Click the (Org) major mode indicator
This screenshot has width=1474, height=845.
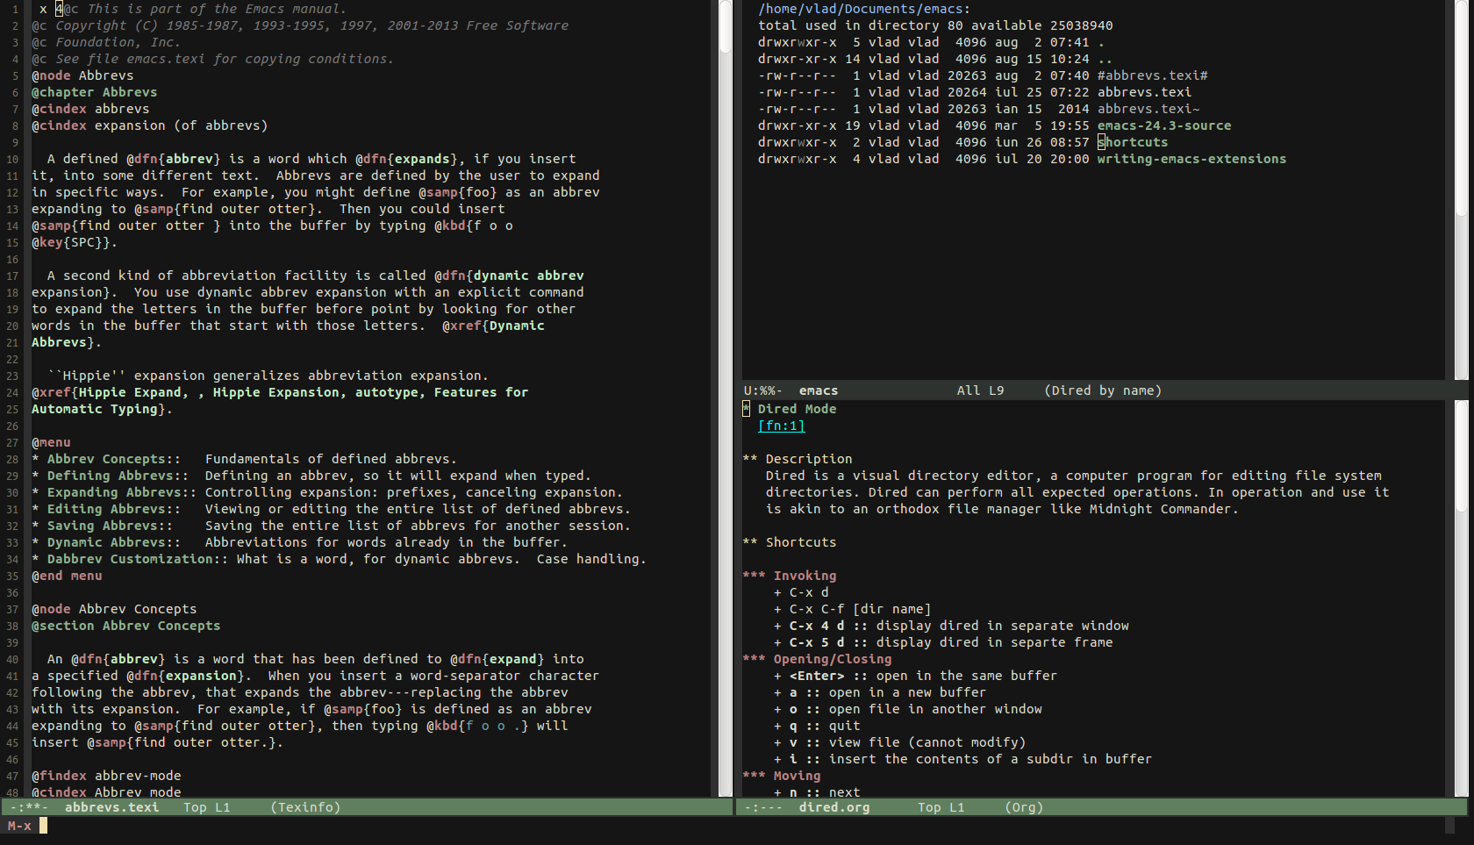click(1024, 807)
